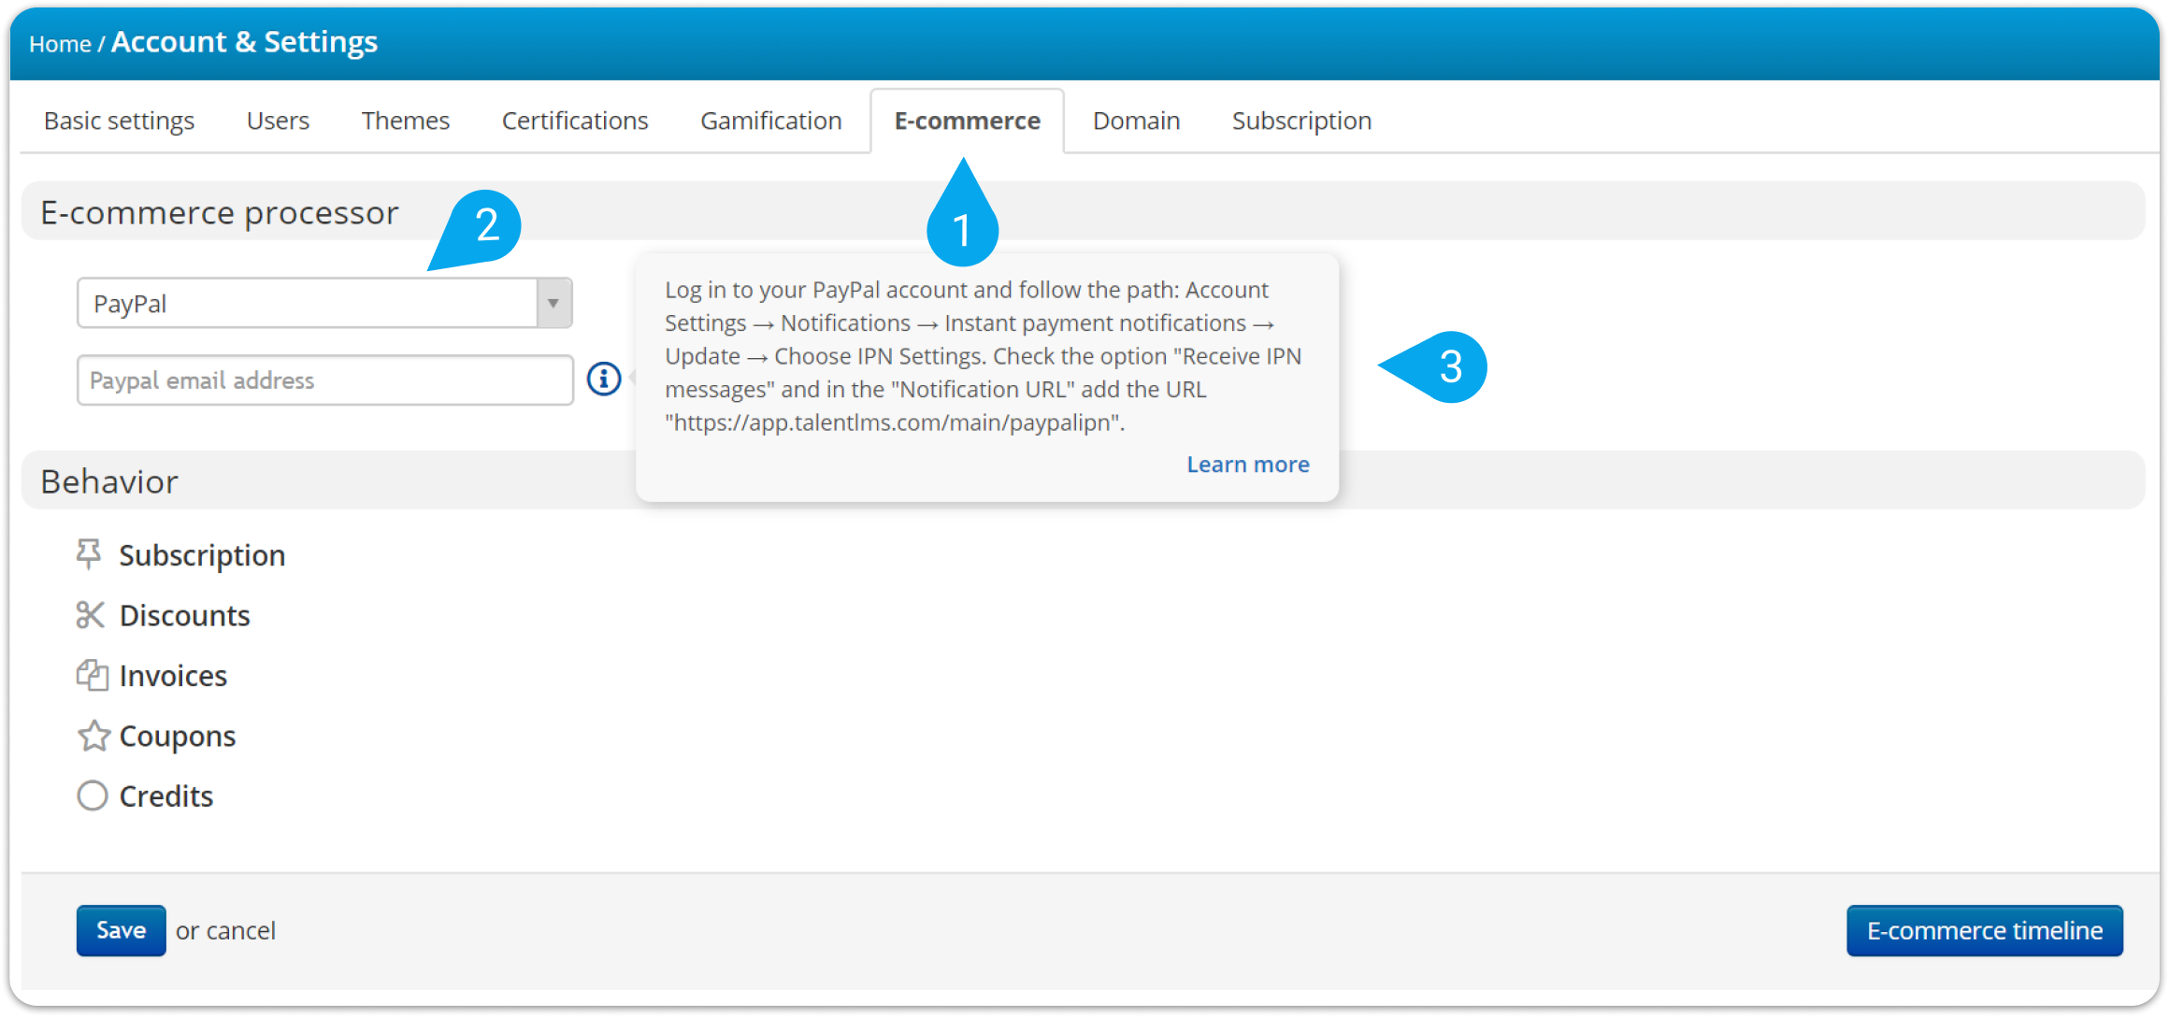Viewport: 2169px width, 1017px height.
Task: Click the Save button
Action: tap(122, 930)
